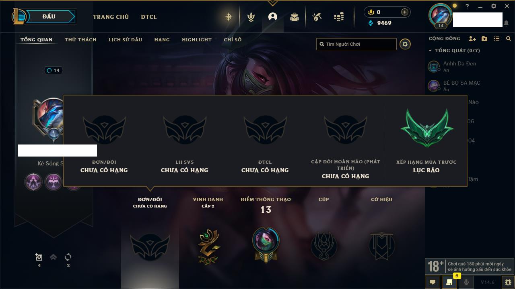Toggle the friend list view options icon
Screen dimensions: 515x289
(x=496, y=39)
